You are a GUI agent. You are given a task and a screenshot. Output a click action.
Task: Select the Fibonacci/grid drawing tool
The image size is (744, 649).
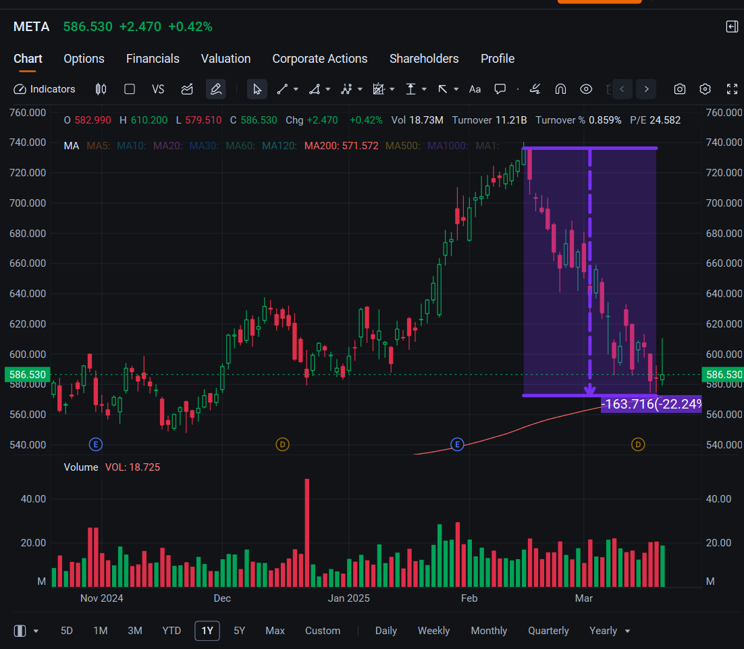pyautogui.click(x=378, y=89)
